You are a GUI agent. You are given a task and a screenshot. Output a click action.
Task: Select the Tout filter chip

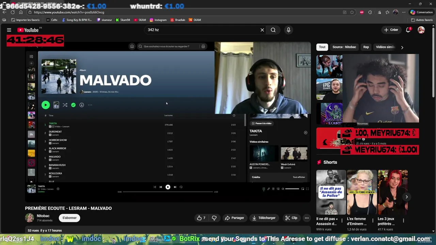[322, 47]
